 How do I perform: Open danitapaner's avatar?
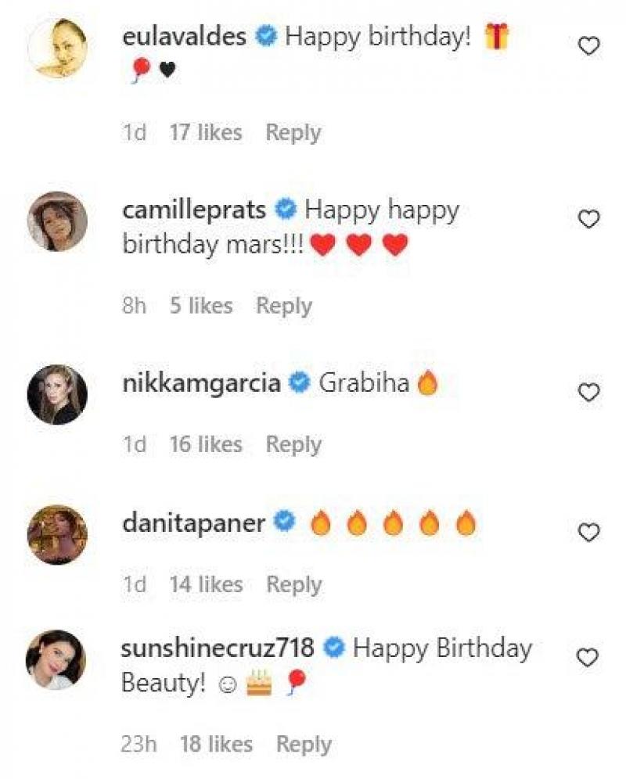pos(57,534)
